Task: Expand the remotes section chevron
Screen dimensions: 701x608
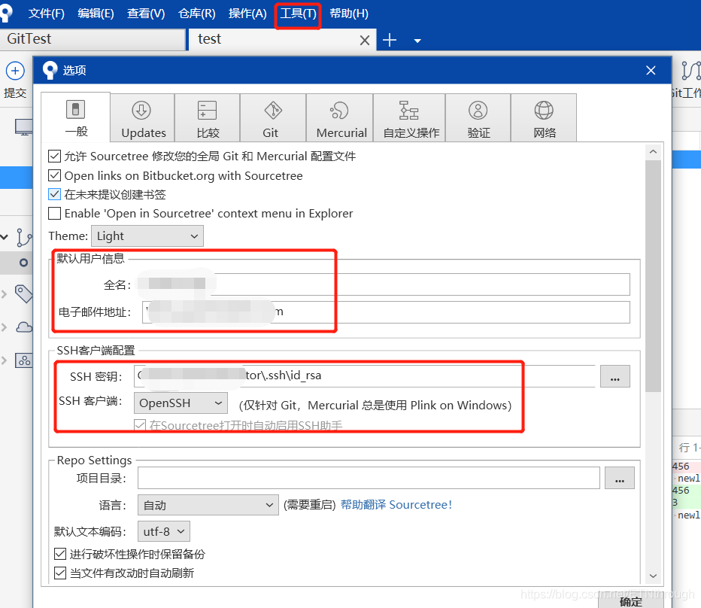Action: tap(5, 327)
